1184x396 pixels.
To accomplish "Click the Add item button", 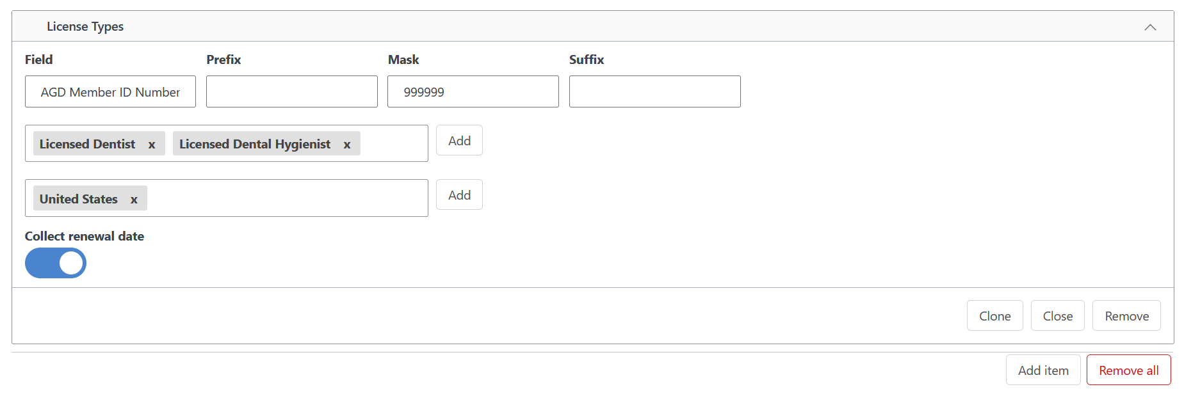I will point(1043,370).
